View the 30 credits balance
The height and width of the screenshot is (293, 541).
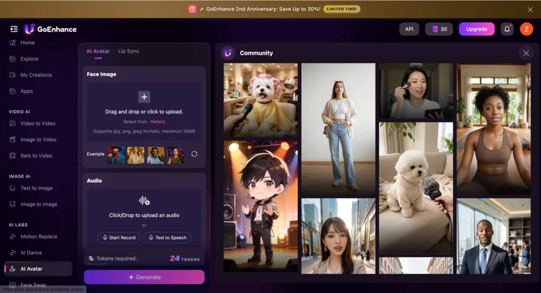coord(439,29)
